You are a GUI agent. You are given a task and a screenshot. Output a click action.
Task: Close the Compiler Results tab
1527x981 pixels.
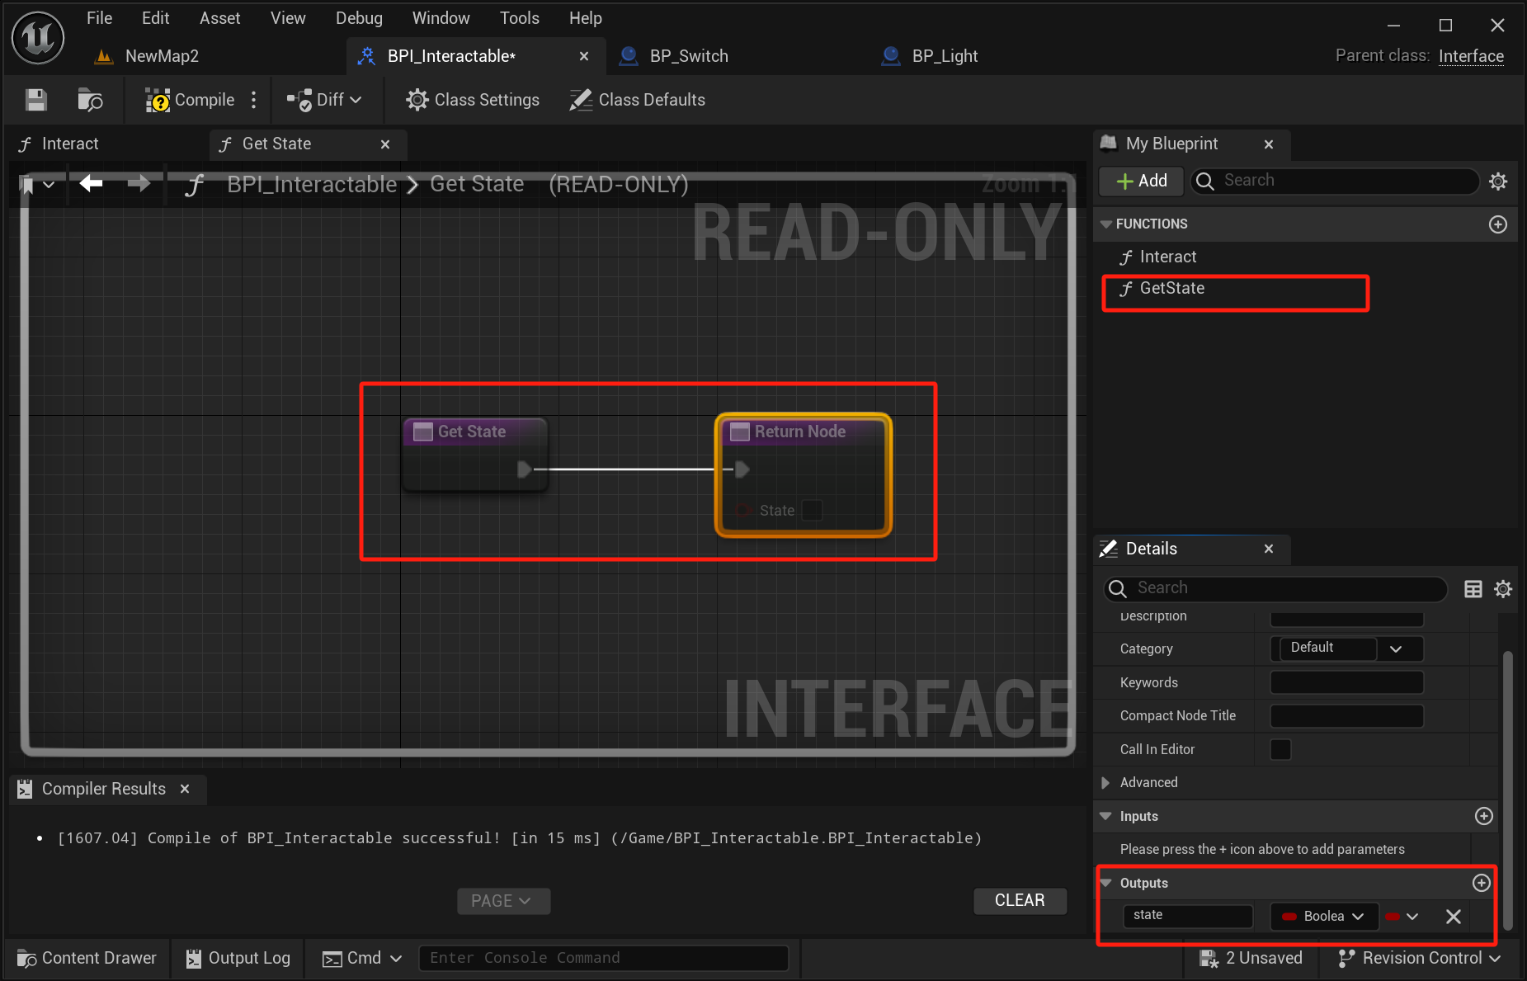point(185,790)
